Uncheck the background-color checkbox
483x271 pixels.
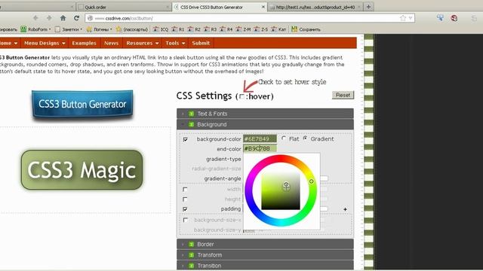point(185,139)
